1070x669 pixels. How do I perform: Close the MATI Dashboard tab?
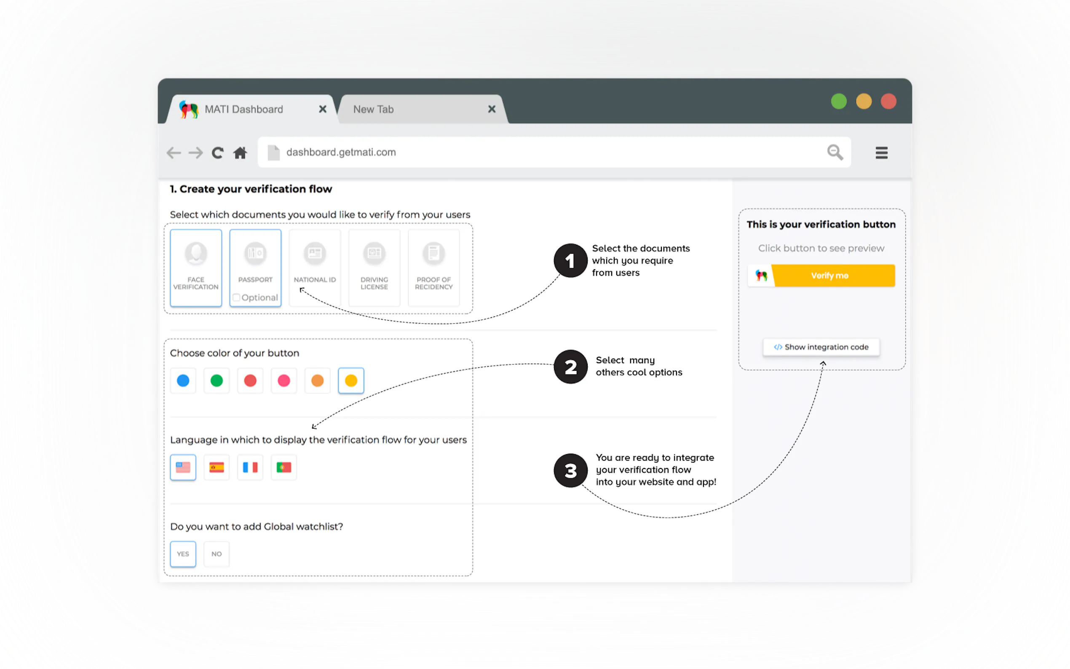[322, 109]
